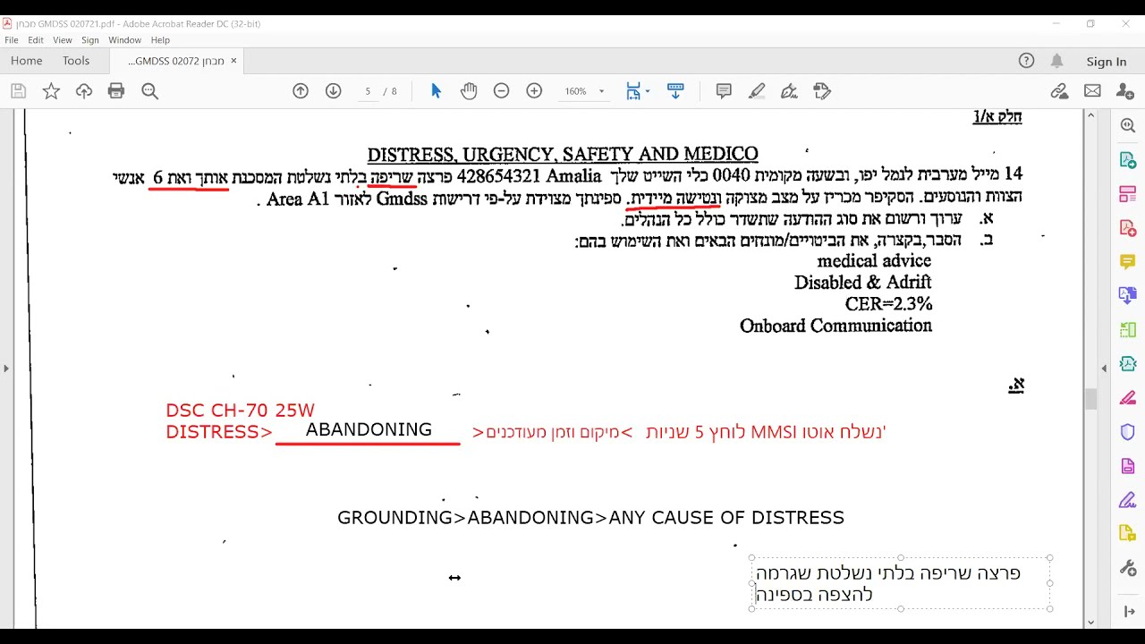Click vertical scrollbar up arrow
1145x644 pixels.
[1090, 115]
